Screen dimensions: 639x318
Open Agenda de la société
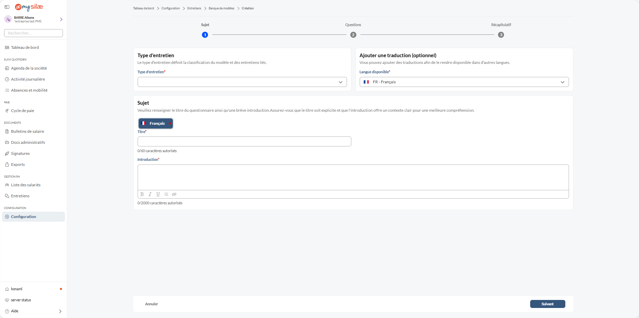click(29, 68)
